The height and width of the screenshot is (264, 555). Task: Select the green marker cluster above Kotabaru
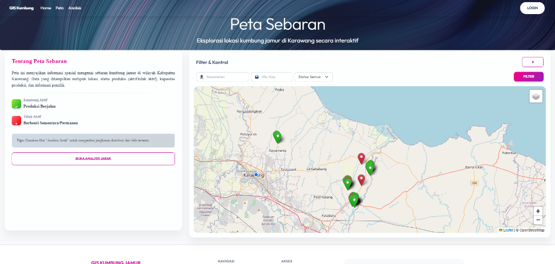point(353,199)
